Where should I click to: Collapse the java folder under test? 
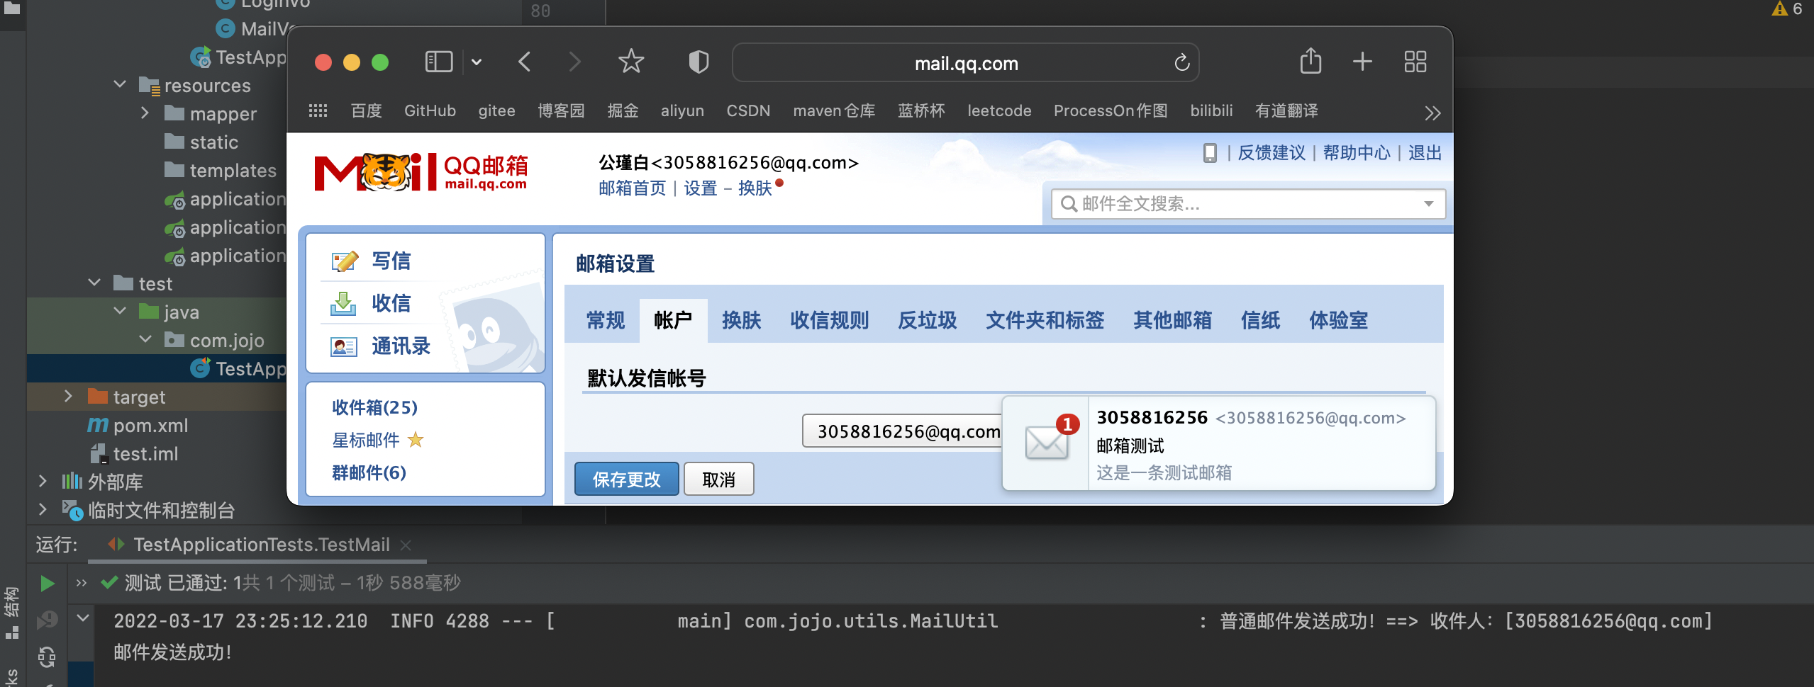(120, 312)
